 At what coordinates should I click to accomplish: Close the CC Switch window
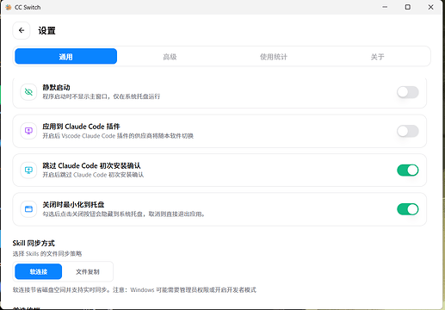click(430, 7)
